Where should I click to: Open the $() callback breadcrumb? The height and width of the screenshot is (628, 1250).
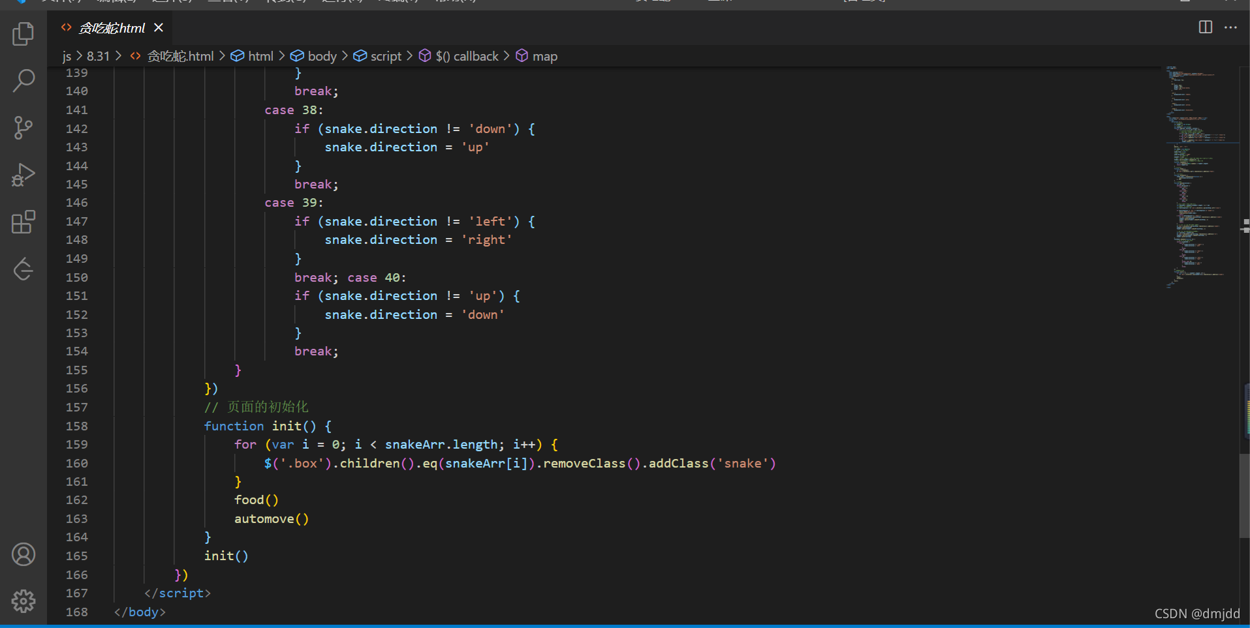pyautogui.click(x=459, y=57)
